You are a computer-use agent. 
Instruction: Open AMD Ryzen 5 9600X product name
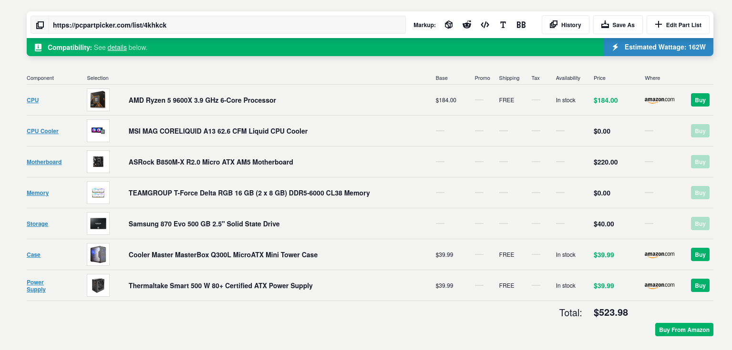[202, 100]
